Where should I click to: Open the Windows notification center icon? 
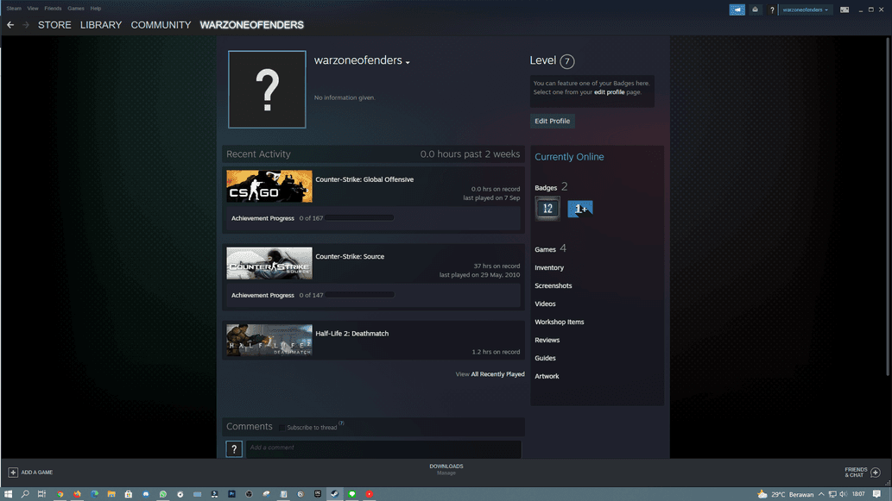pos(876,494)
